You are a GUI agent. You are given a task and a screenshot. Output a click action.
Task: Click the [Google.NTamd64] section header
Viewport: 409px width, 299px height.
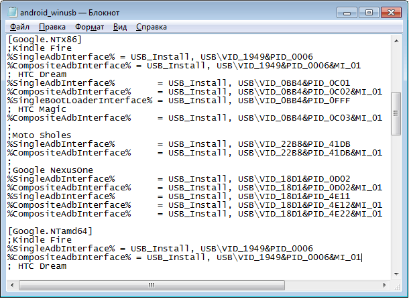click(50, 231)
